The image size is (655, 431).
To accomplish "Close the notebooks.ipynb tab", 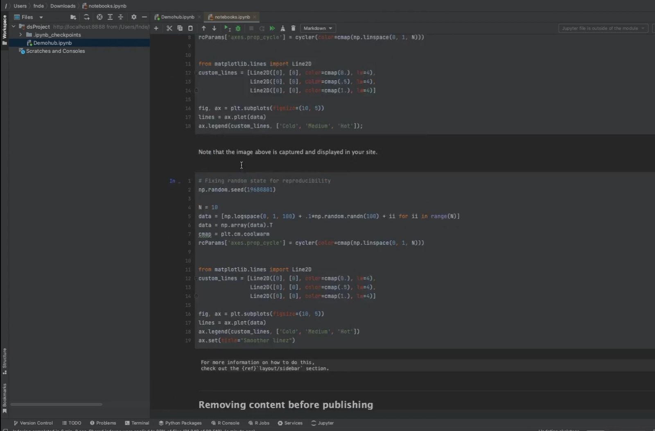I will click(255, 17).
